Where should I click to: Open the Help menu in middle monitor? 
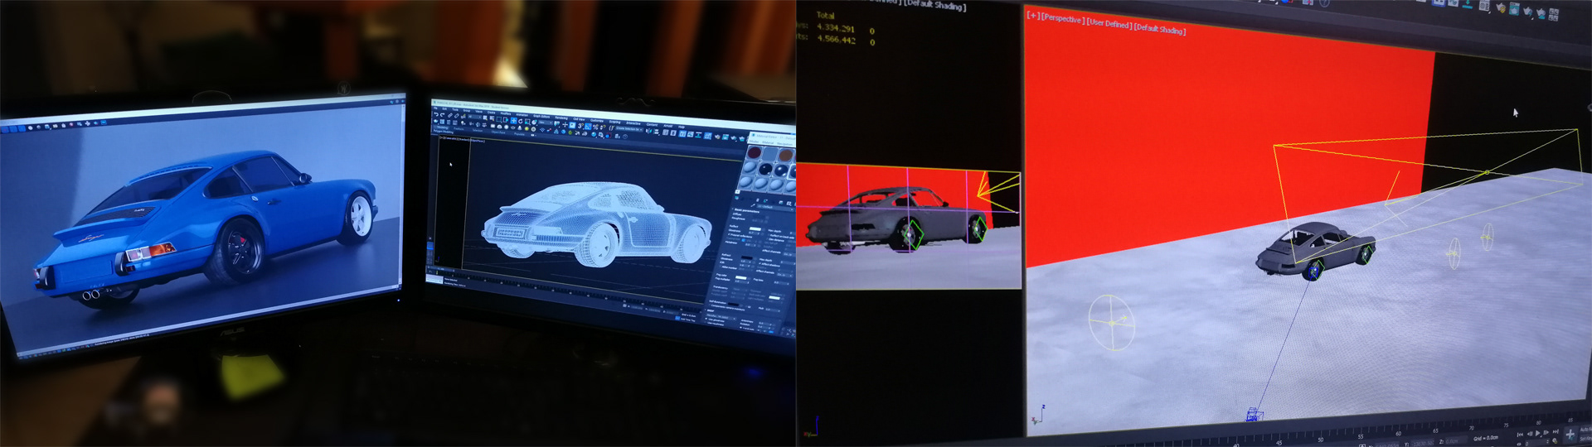(682, 127)
